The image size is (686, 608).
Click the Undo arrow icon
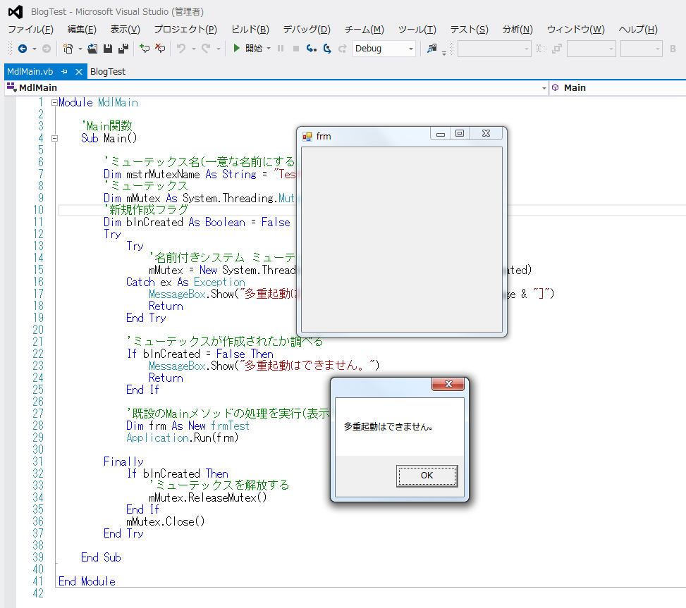click(181, 49)
